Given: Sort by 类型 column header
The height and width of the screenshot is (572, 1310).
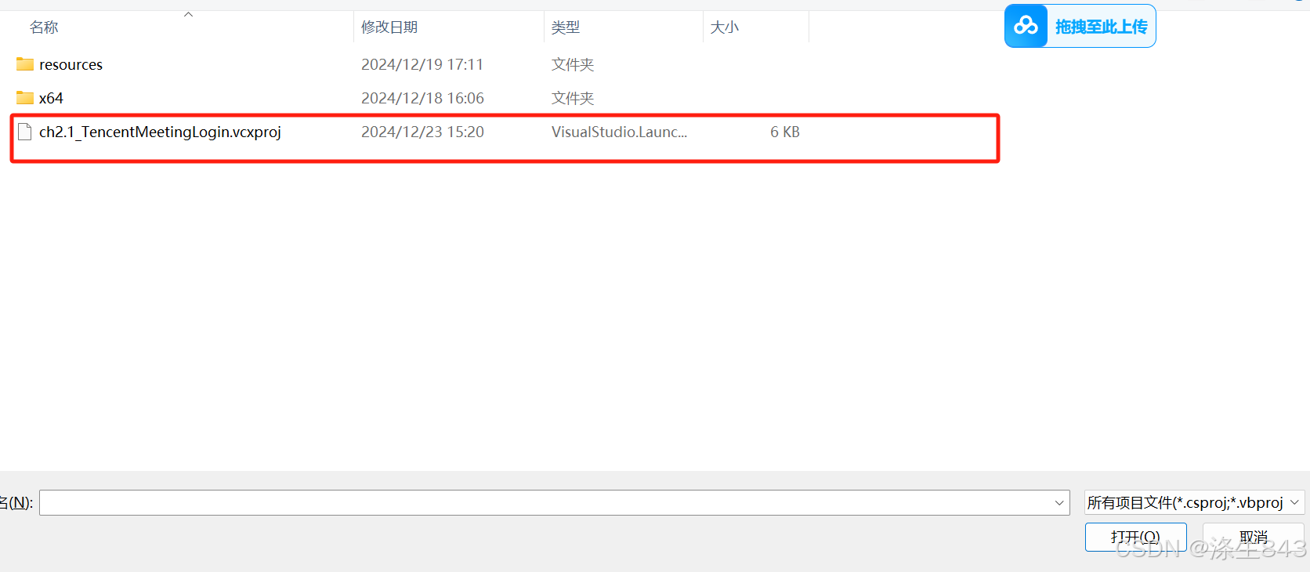Looking at the screenshot, I should coord(566,27).
